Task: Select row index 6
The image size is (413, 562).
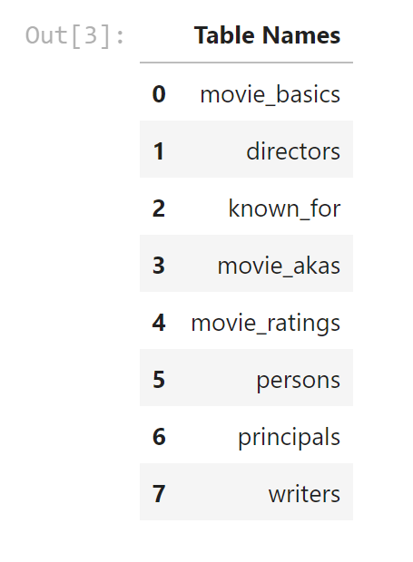Action: [159, 437]
